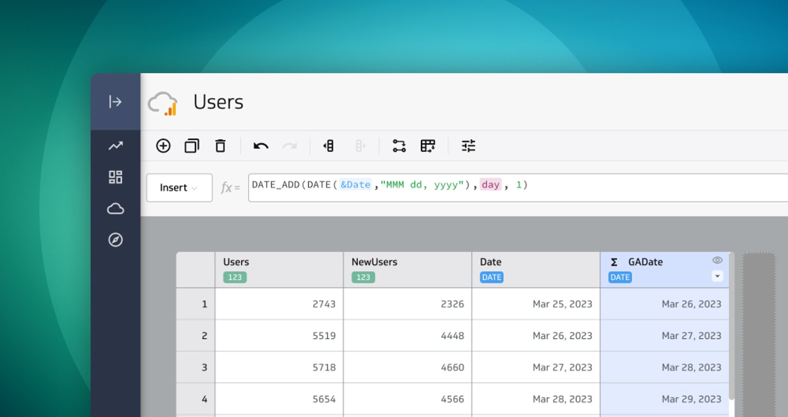Click the Undo arrow
The image size is (788, 417).
point(261,146)
